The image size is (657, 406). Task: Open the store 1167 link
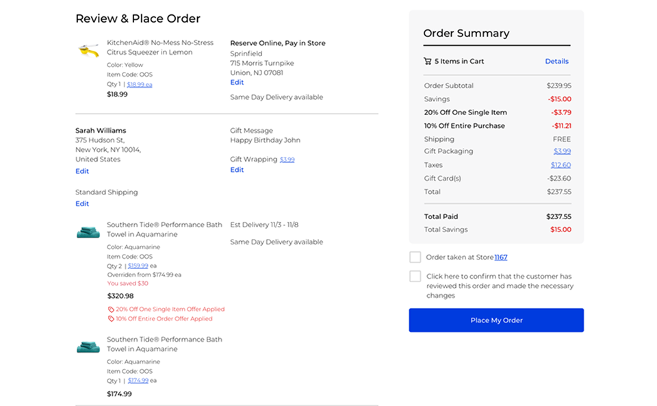tap(501, 257)
